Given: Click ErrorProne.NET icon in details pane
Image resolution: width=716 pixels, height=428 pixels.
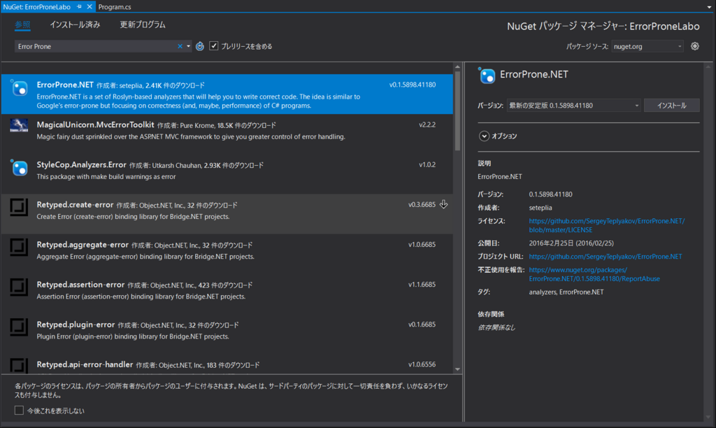Looking at the screenshot, I should (487, 76).
